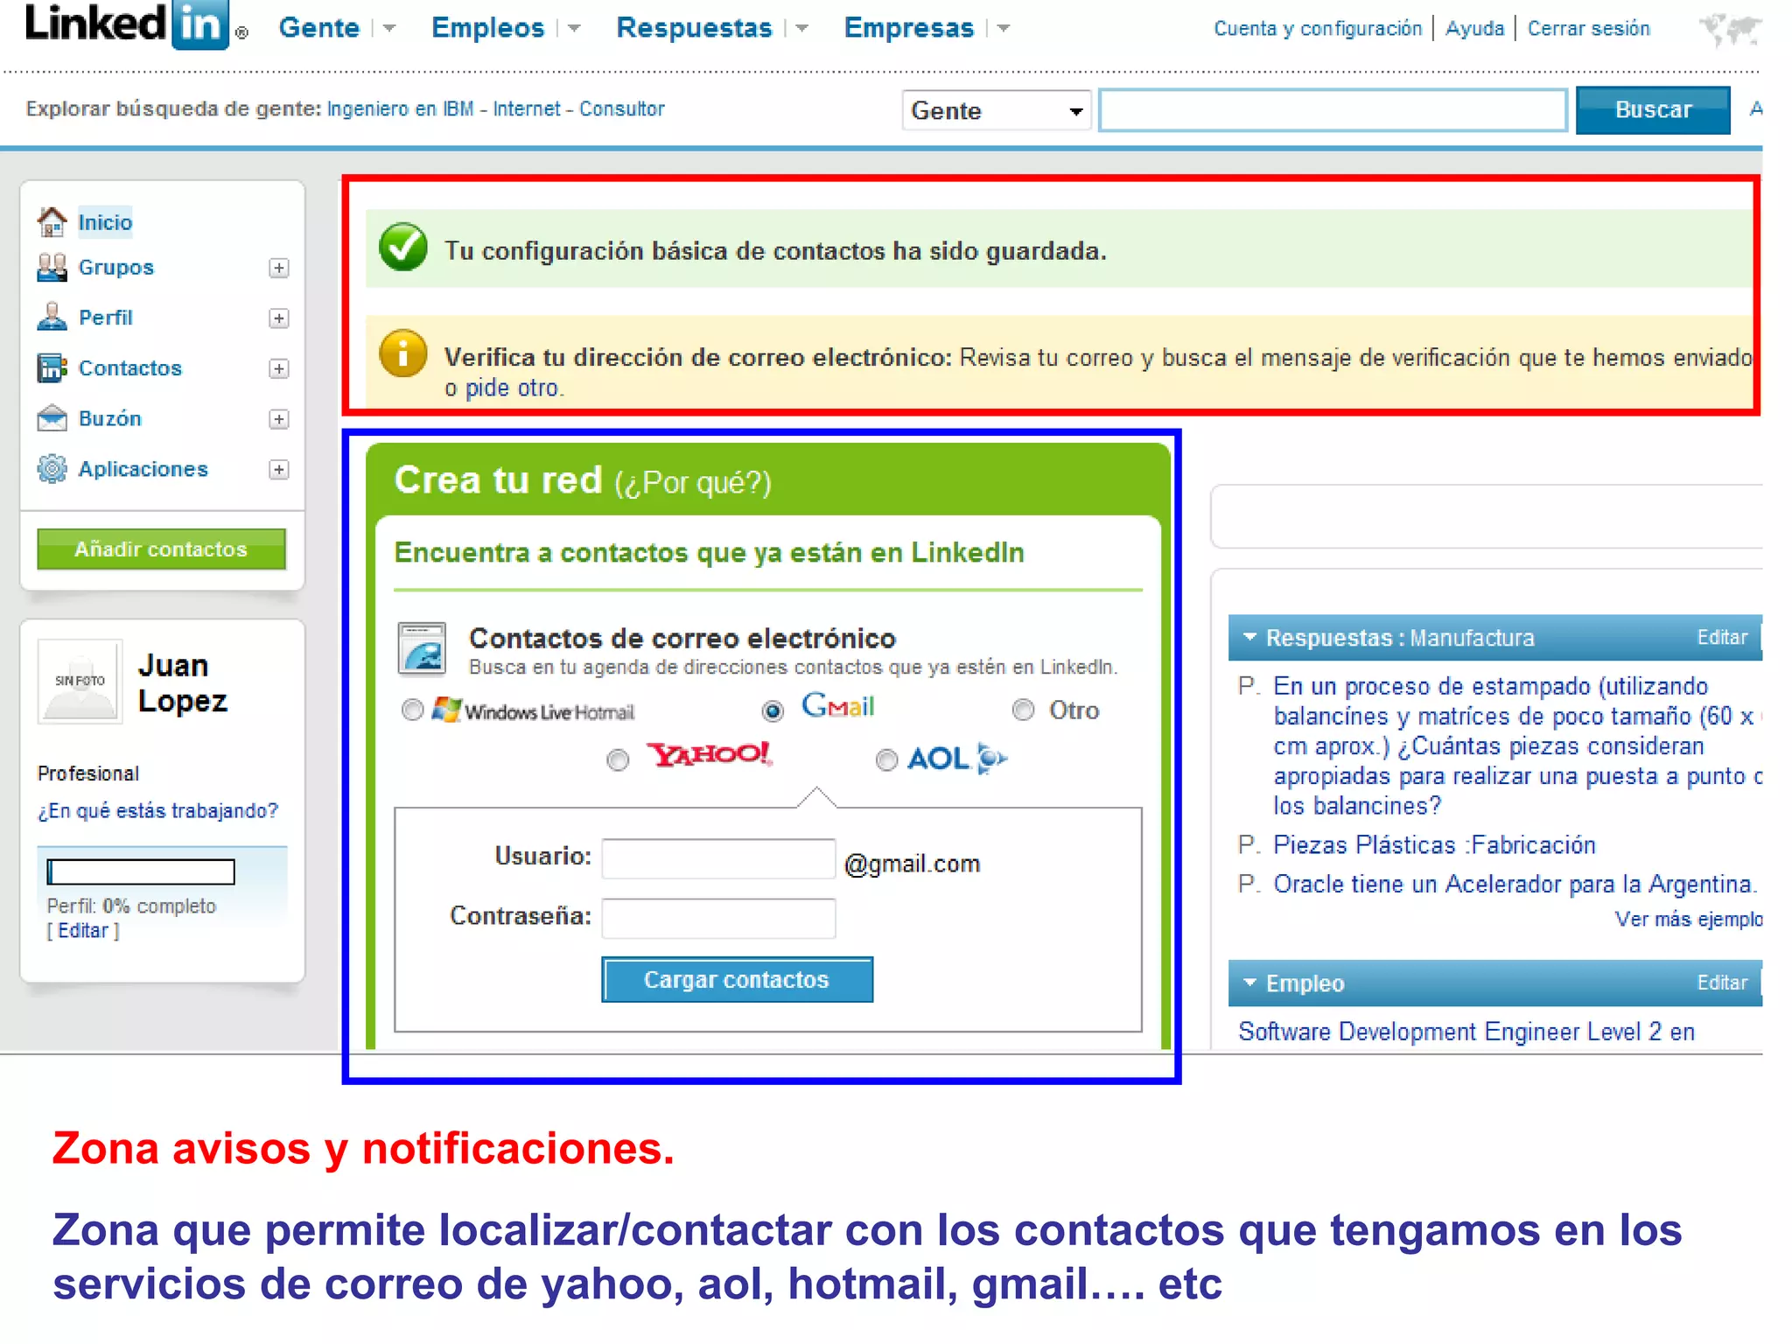Click the email contacts address book icon
This screenshot has width=1792, height=1344.
tap(422, 648)
